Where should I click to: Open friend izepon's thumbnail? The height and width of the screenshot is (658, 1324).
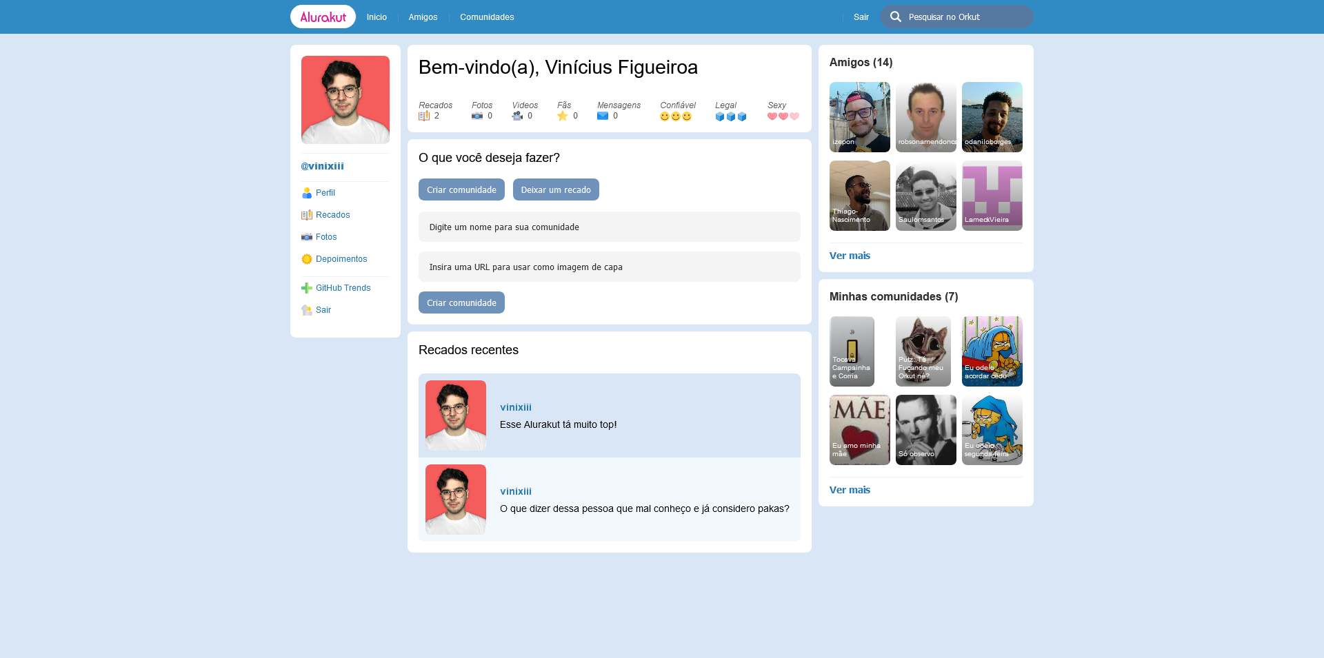[x=860, y=117]
